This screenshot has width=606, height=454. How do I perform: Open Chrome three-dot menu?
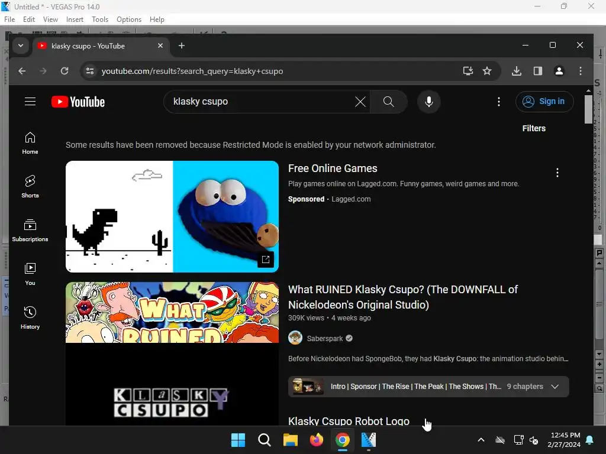(580, 71)
